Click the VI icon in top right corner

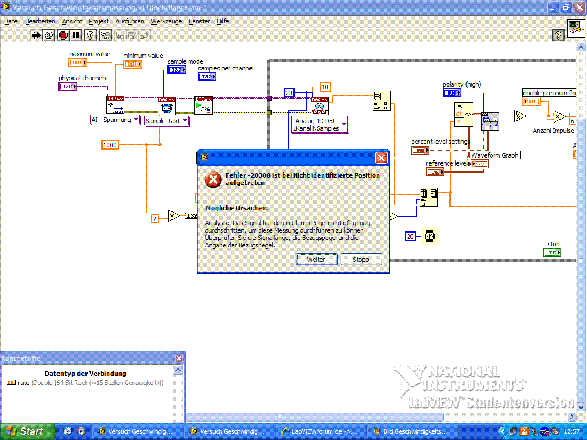(576, 29)
